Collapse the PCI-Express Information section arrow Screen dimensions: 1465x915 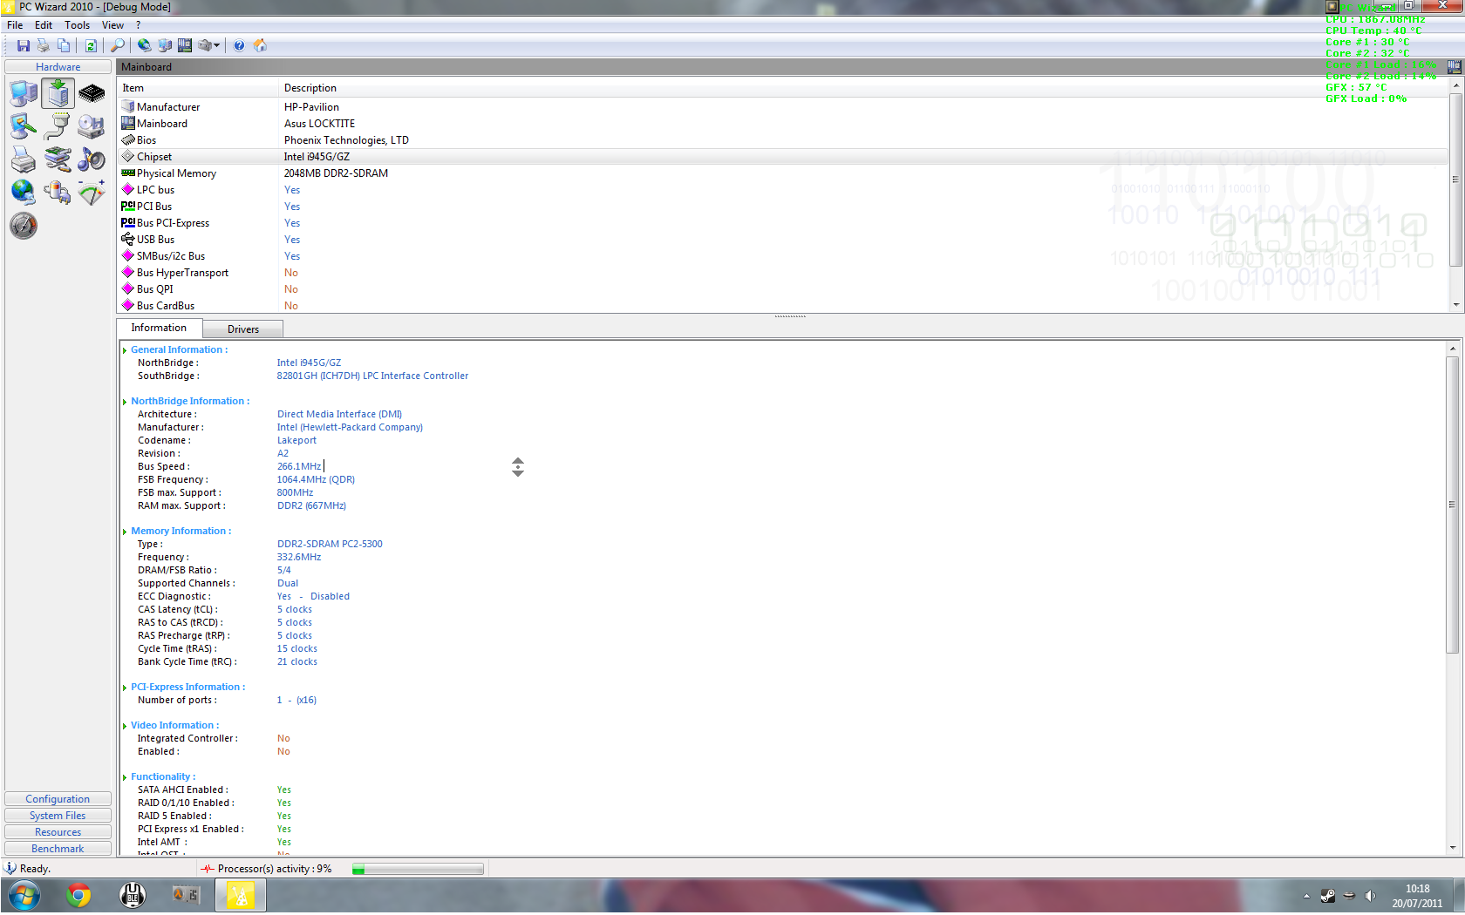click(x=125, y=688)
